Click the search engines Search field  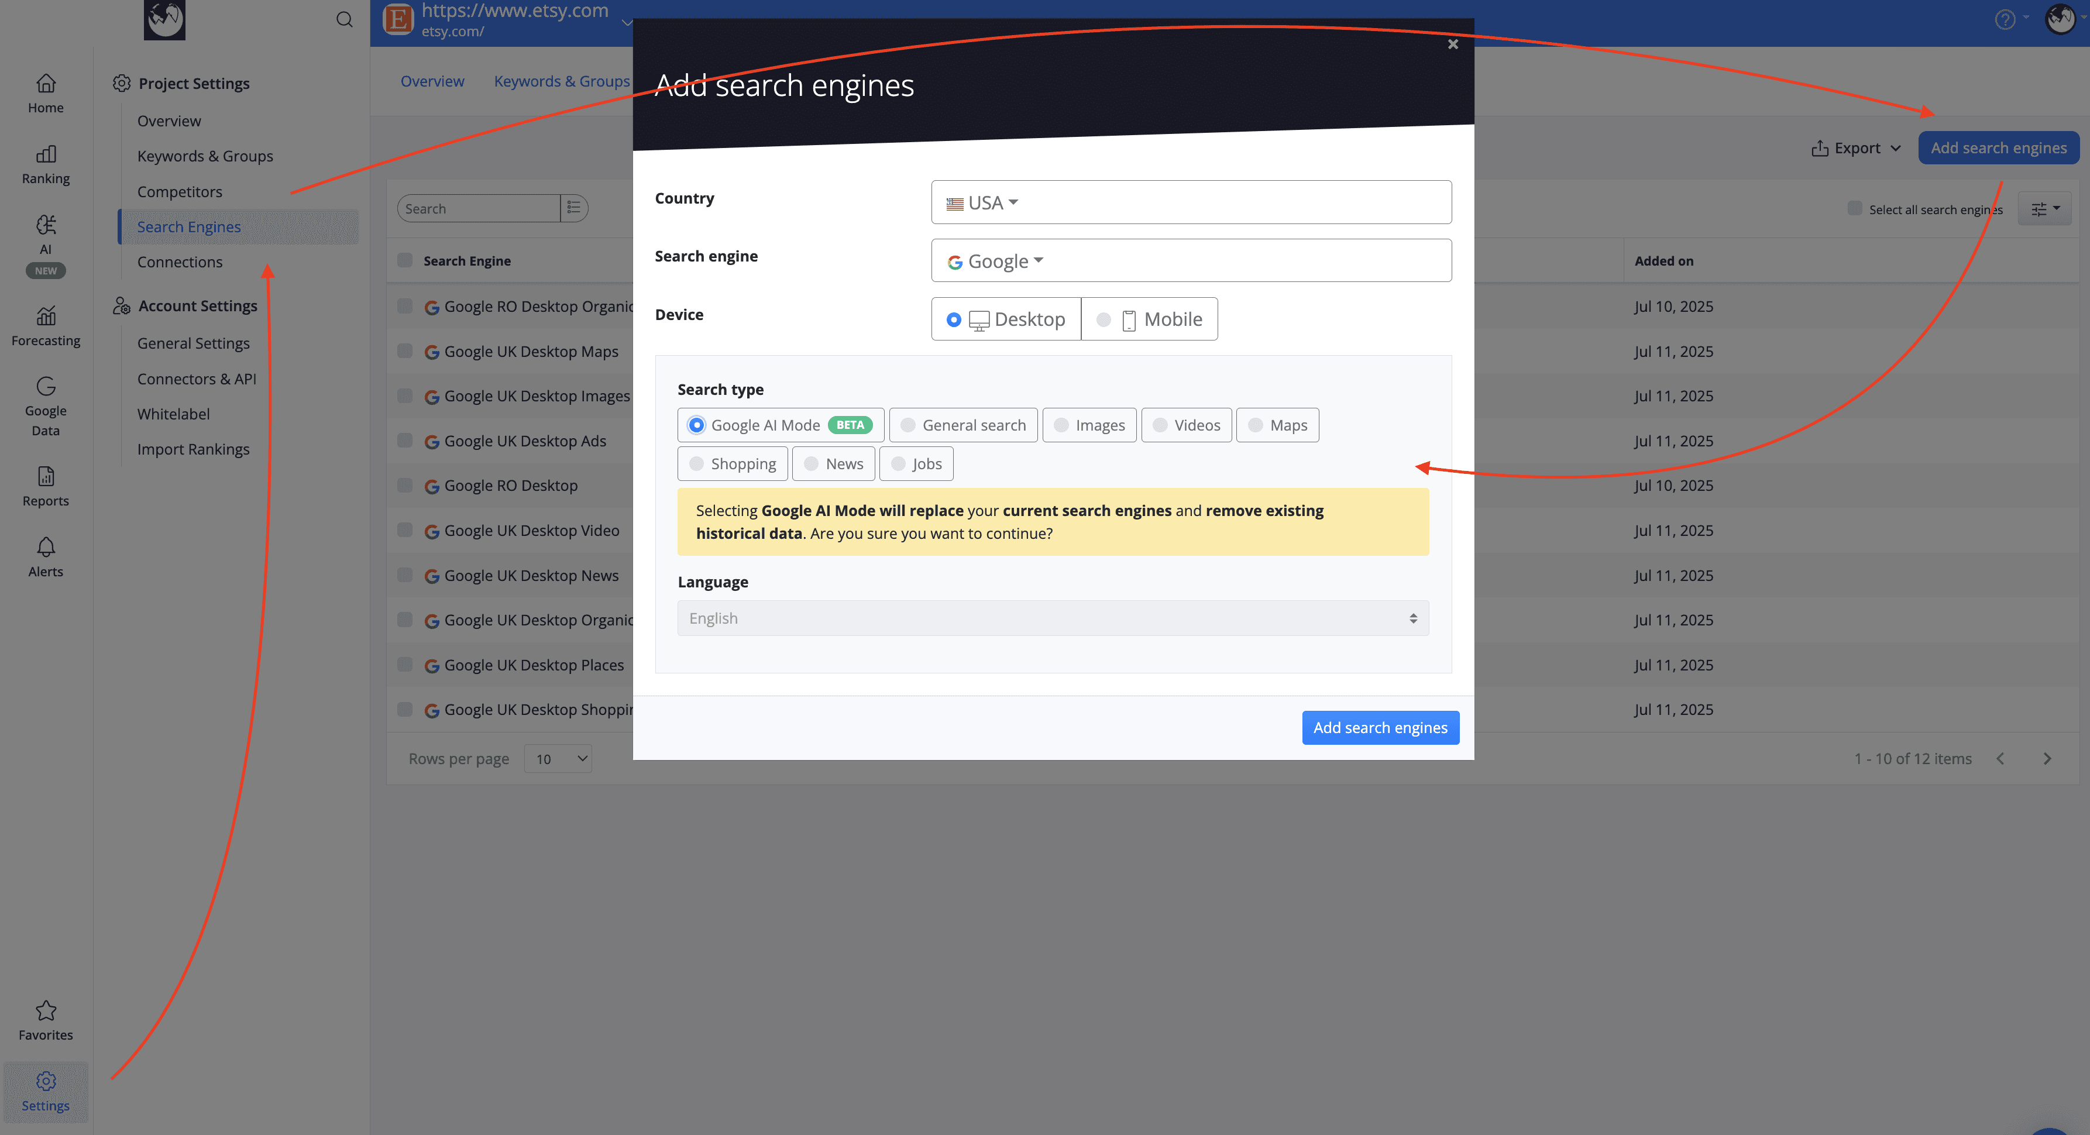pos(479,208)
